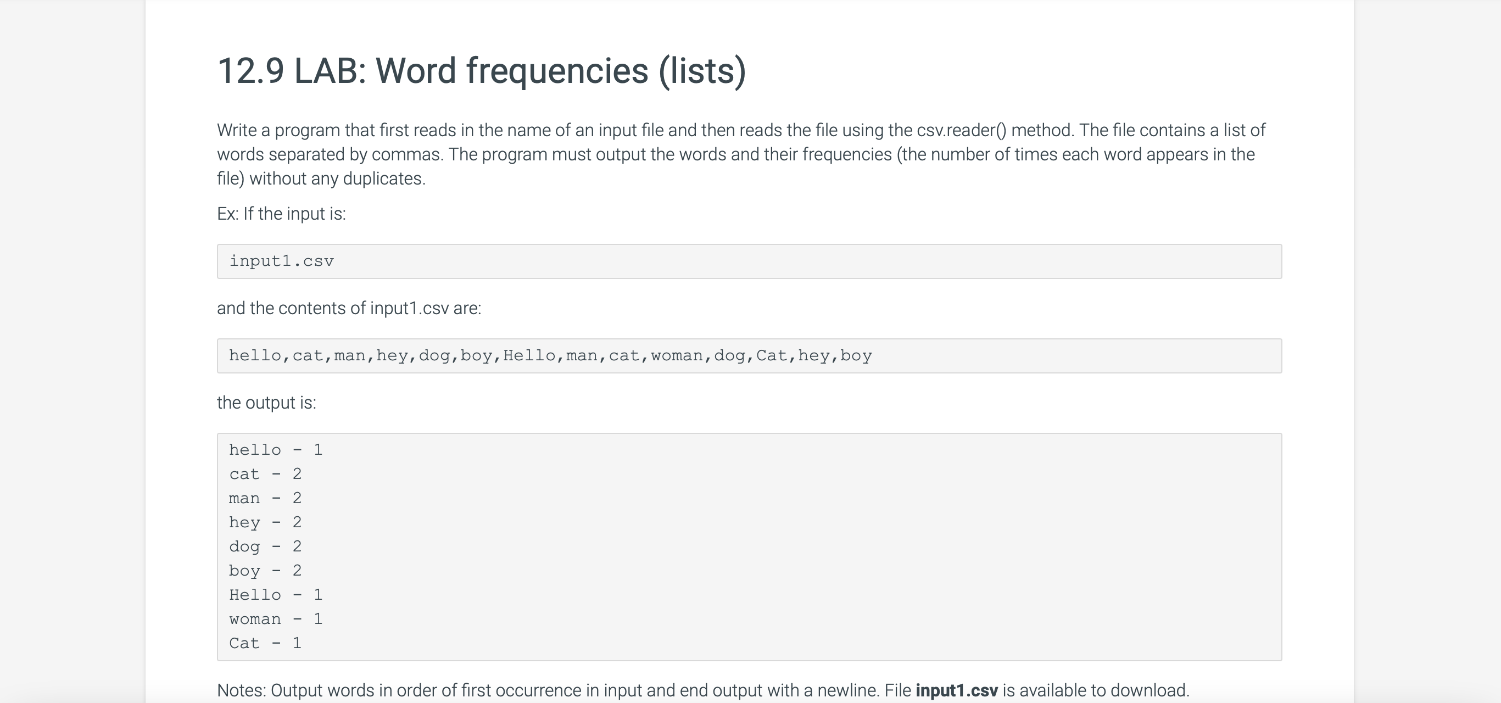Click the lab title heading

tap(481, 70)
